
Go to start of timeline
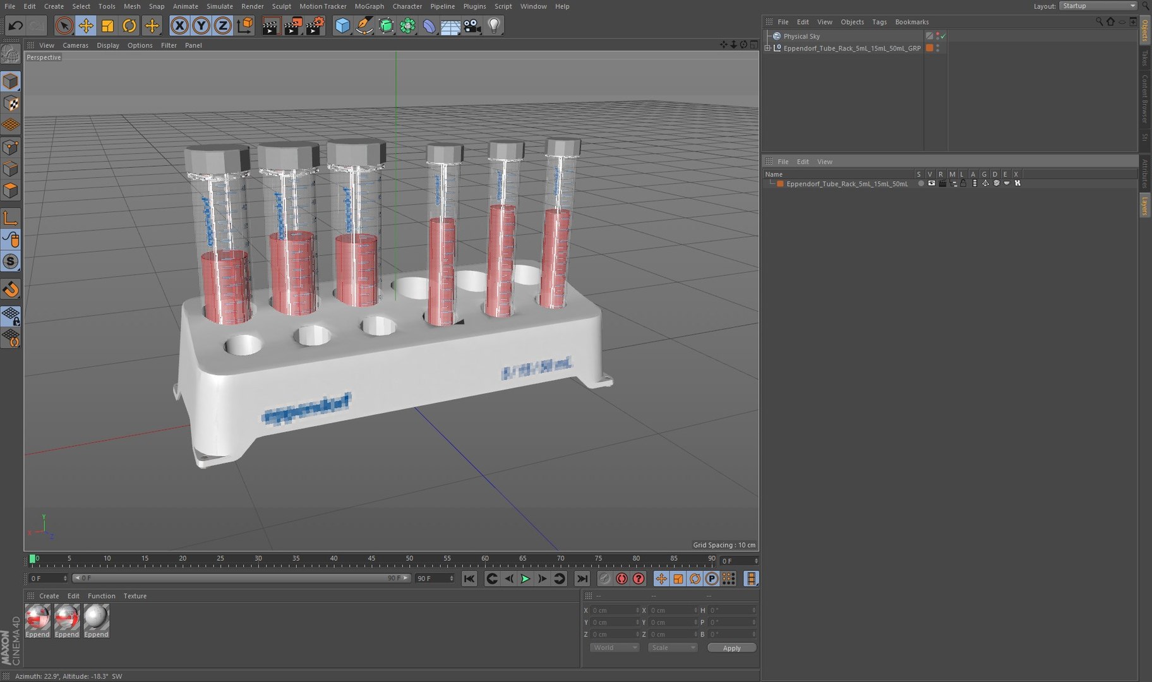click(469, 578)
